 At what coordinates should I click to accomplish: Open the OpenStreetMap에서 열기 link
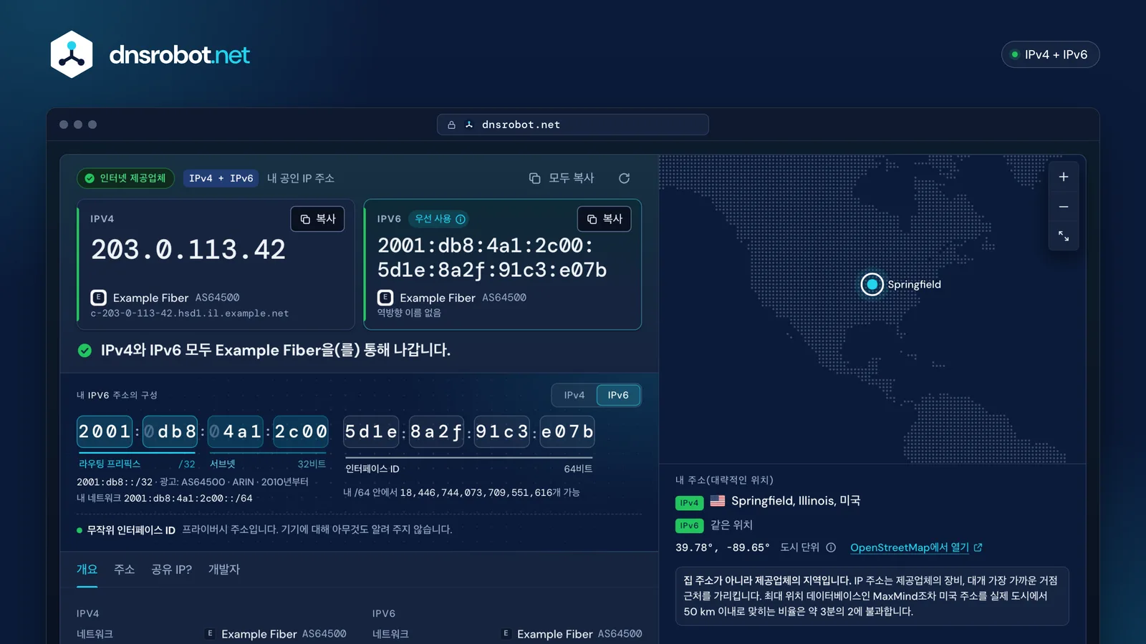click(916, 547)
